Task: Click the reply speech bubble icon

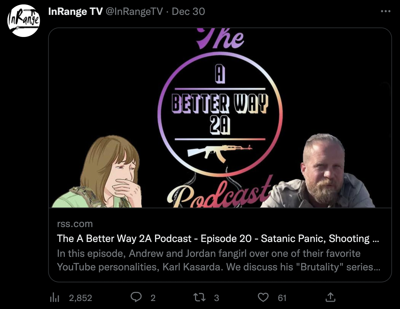Action: click(x=136, y=297)
